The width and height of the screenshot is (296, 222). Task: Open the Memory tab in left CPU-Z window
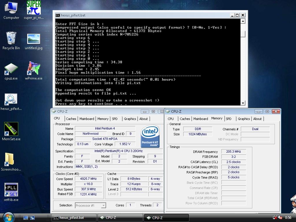click(103, 119)
